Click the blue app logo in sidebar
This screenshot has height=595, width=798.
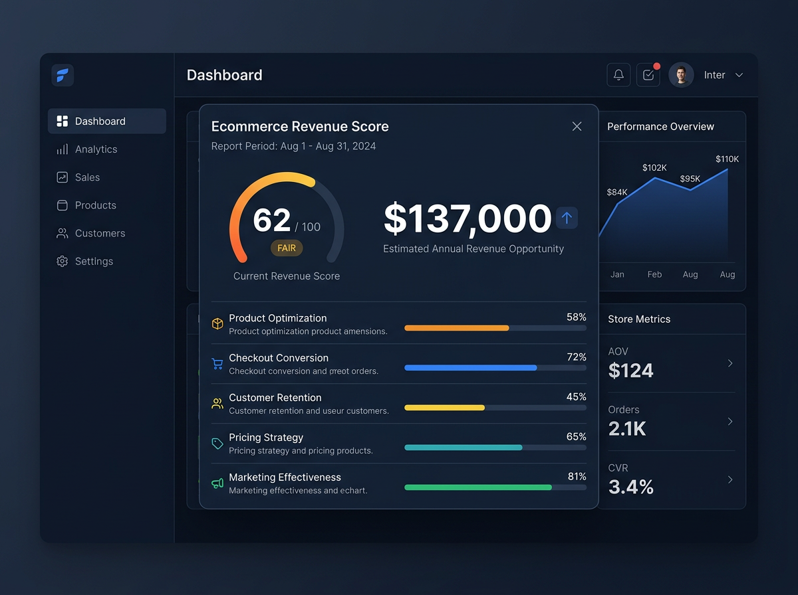coord(63,75)
